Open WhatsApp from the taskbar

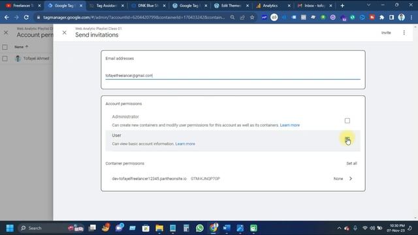point(199,228)
